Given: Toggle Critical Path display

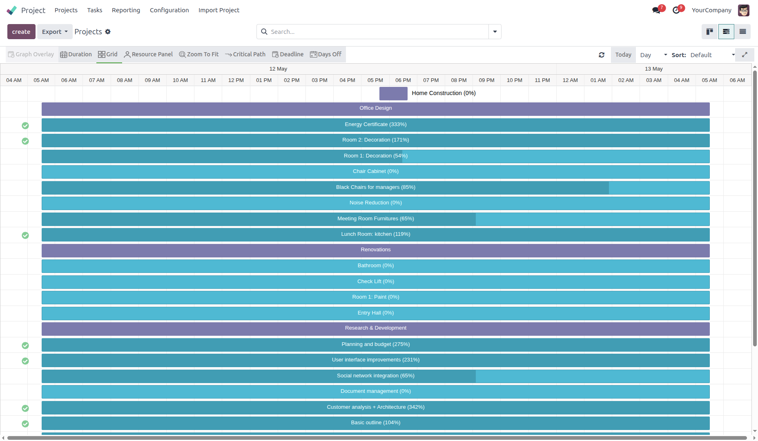Looking at the screenshot, I should [245, 54].
